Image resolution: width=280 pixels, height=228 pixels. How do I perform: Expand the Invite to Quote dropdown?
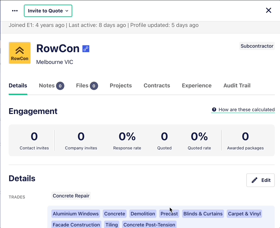pos(48,11)
